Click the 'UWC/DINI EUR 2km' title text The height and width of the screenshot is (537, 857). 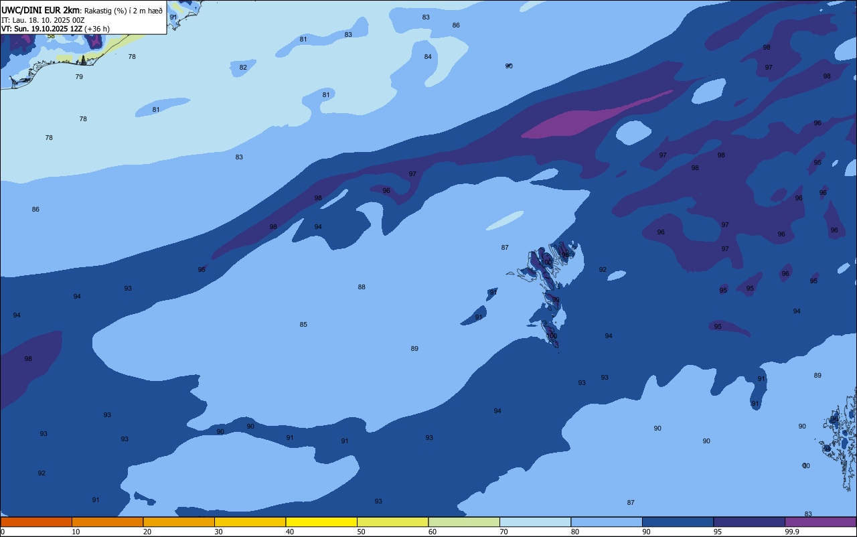pos(40,9)
